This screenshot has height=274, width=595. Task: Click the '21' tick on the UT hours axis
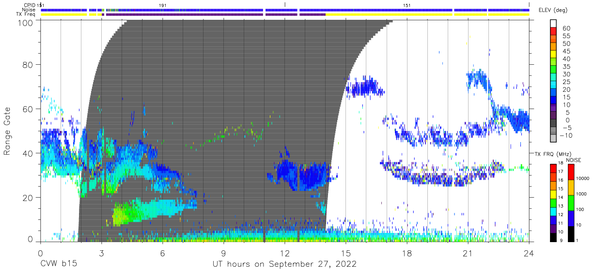[468, 253]
